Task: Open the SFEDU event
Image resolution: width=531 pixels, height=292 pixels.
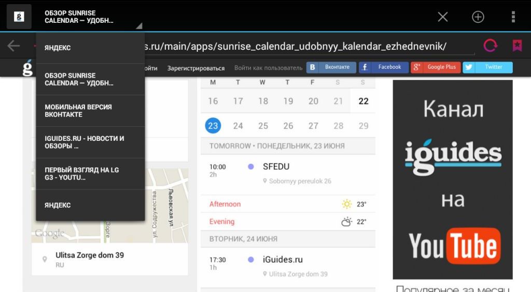Action: (x=288, y=174)
